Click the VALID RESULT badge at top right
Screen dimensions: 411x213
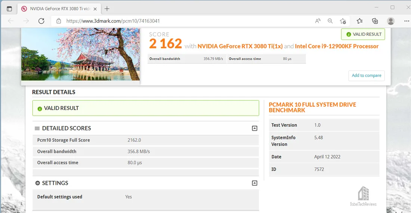363,34
